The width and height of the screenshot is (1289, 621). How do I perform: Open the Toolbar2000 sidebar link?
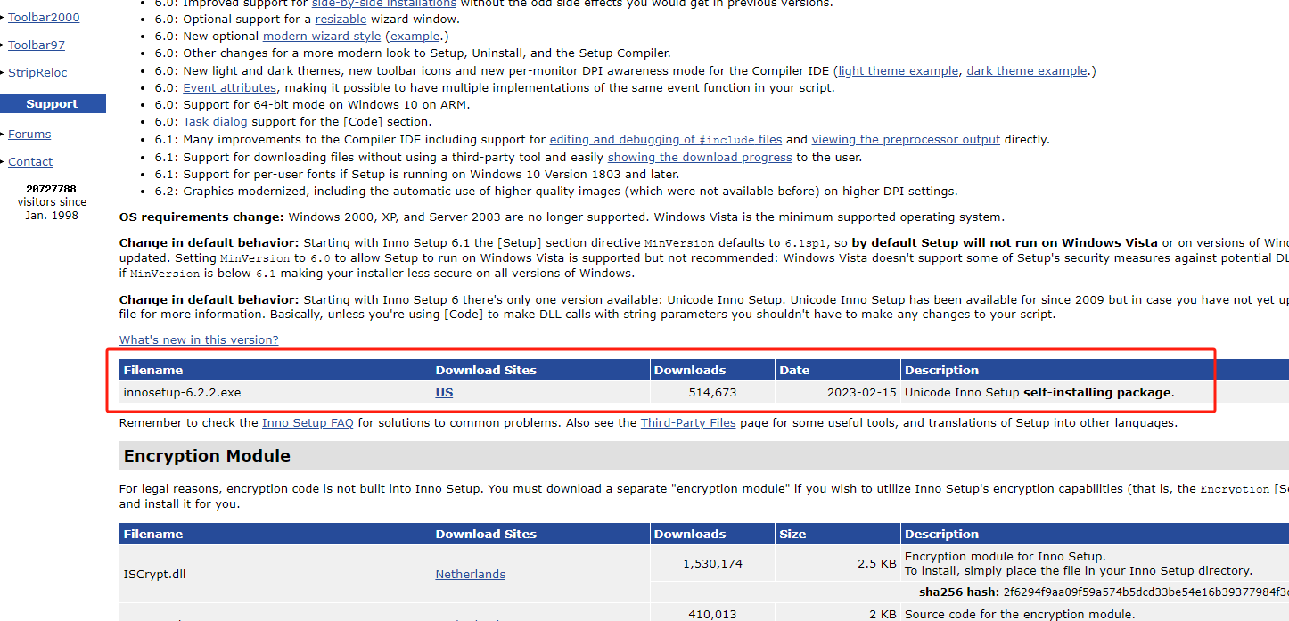(x=44, y=17)
